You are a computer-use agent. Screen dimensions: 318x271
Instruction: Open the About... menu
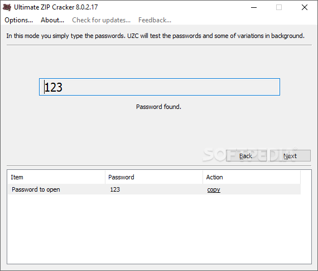coord(52,20)
